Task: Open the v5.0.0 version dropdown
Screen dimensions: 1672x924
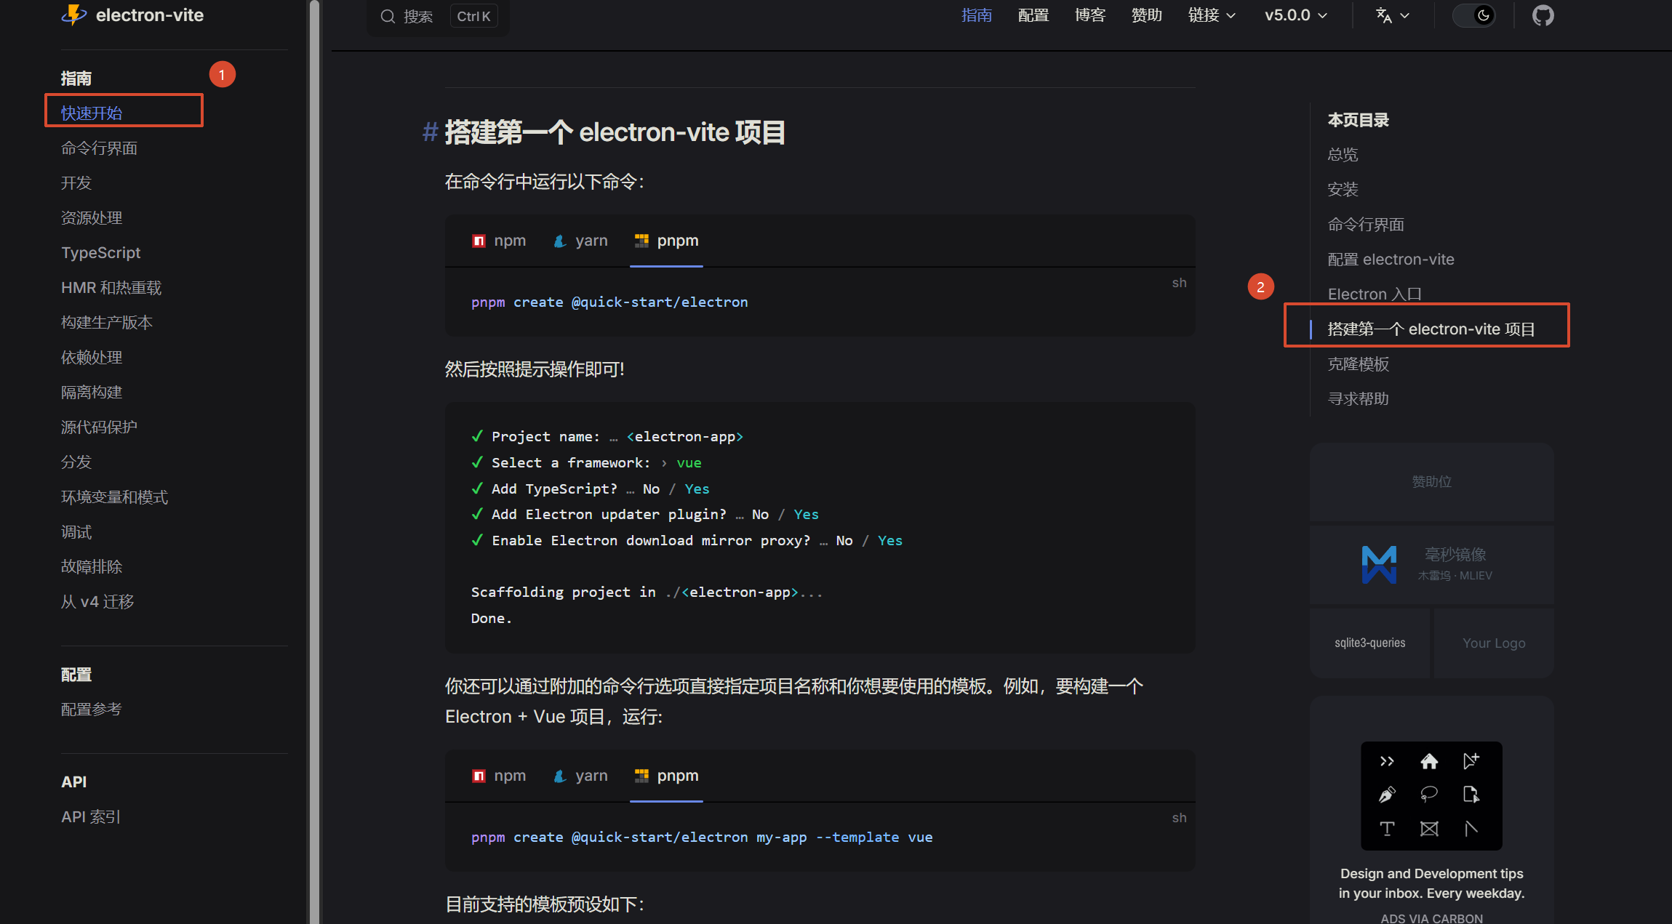Action: point(1296,15)
